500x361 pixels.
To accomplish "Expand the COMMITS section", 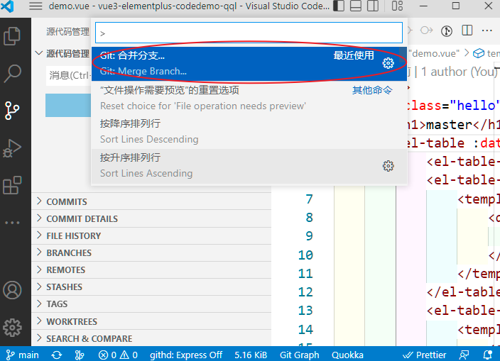I will [151, 201].
